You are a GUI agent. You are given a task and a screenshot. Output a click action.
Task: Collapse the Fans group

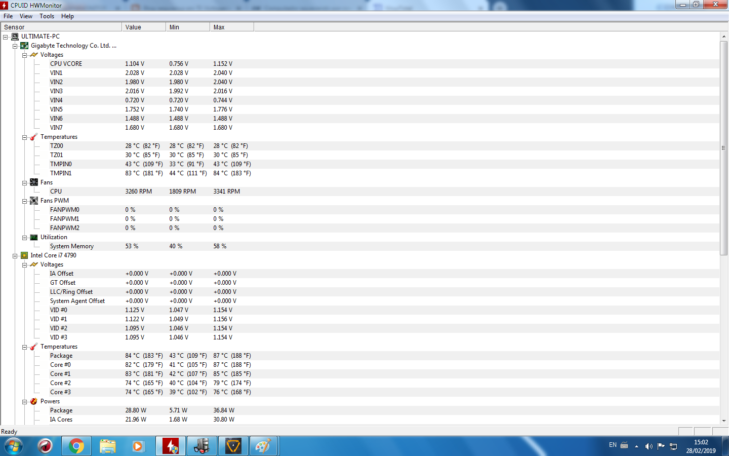tap(24, 183)
